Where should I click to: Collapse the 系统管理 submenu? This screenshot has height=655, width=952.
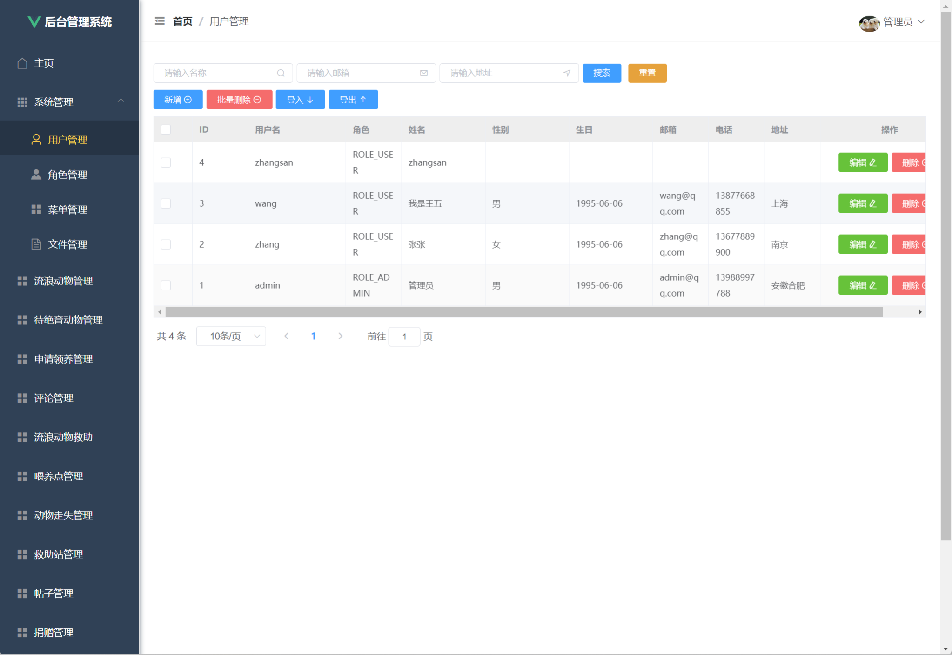click(x=121, y=101)
